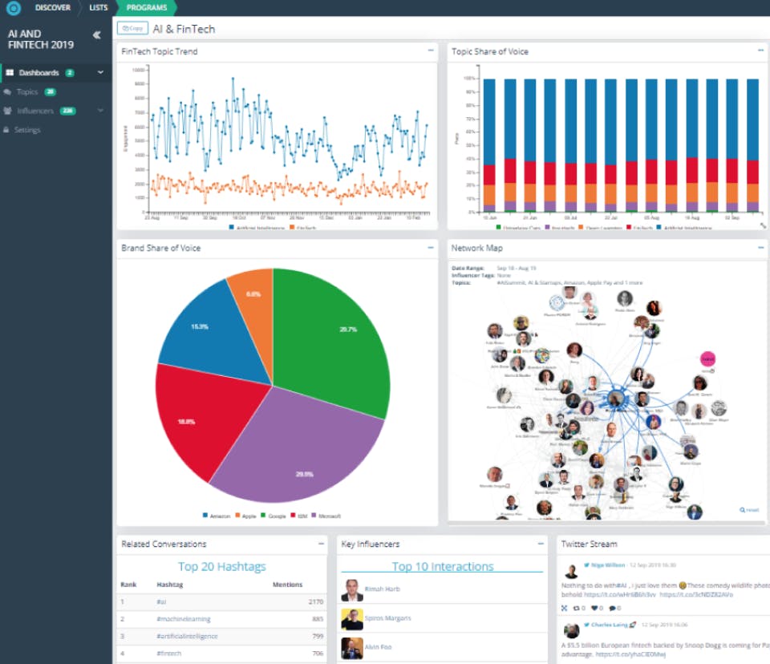Click the Topics speech-bubble icon
Viewport: 770px width, 664px height.
(x=7, y=92)
